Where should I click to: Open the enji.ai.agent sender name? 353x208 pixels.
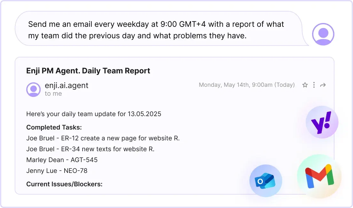pyautogui.click(x=67, y=85)
